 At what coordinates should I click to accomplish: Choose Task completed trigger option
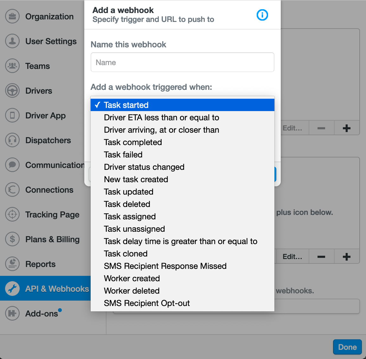pos(182,142)
